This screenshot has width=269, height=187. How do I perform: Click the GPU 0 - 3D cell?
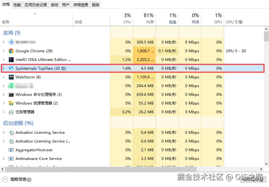coord(236,51)
